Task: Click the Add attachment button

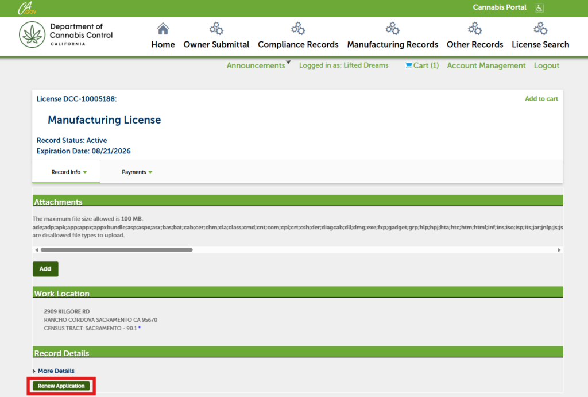Action: [45, 269]
